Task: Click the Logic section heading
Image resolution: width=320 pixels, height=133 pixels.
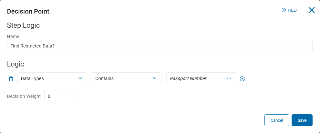Action: (x=15, y=64)
